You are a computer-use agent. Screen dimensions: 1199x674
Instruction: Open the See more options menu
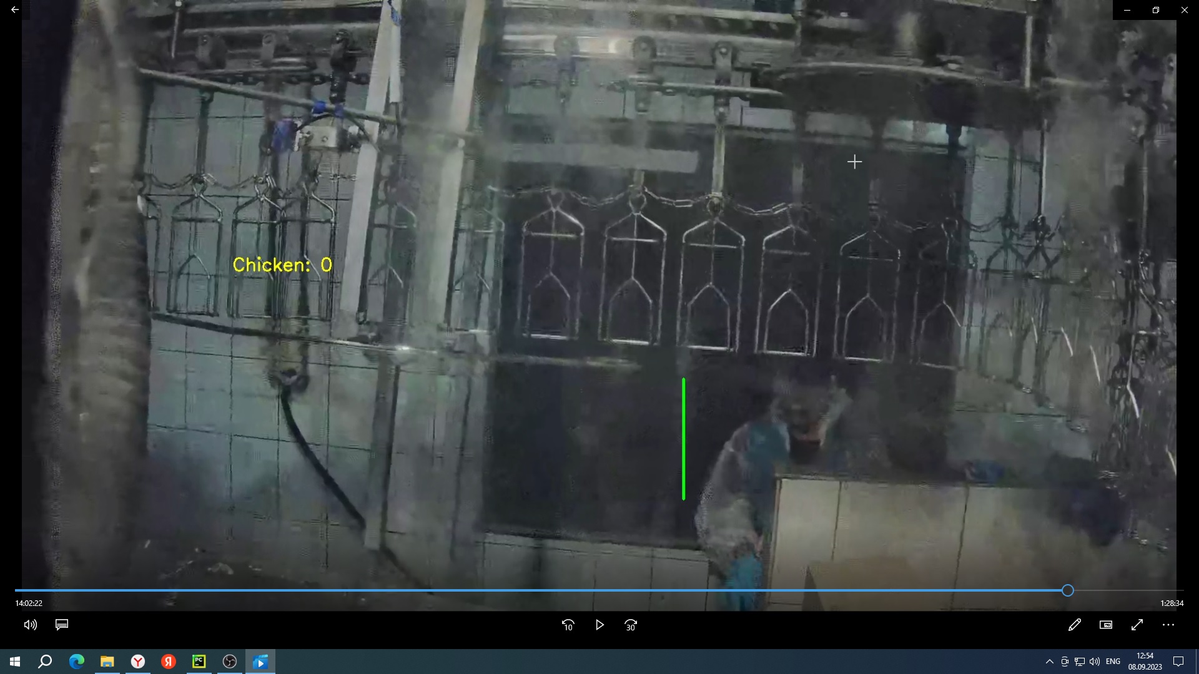click(1167, 625)
